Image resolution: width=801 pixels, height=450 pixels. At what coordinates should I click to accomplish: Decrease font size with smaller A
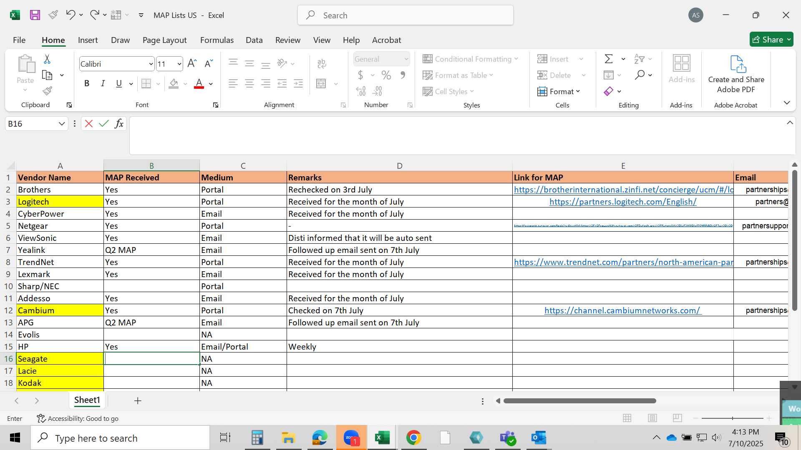[x=209, y=63]
